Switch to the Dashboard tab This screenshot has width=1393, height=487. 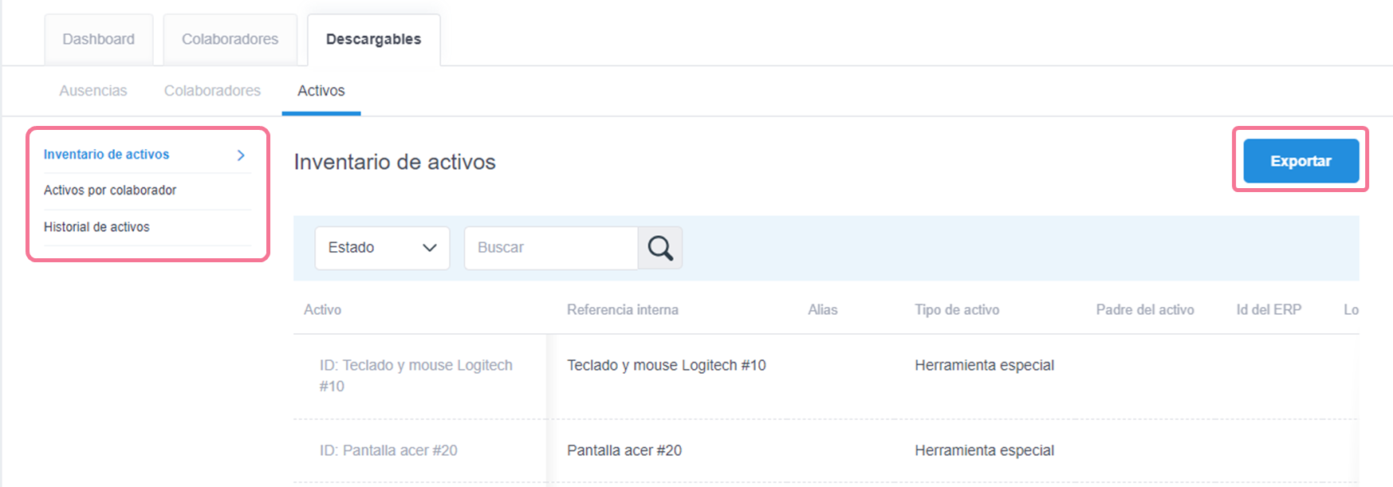99,39
